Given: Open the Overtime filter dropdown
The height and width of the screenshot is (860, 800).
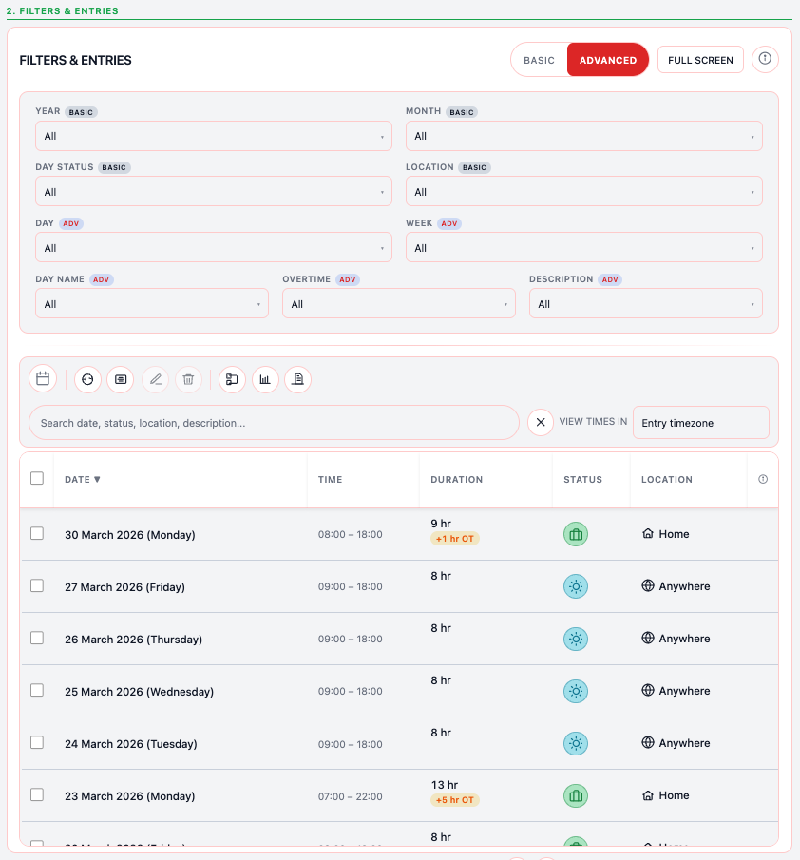Looking at the screenshot, I should click(398, 304).
